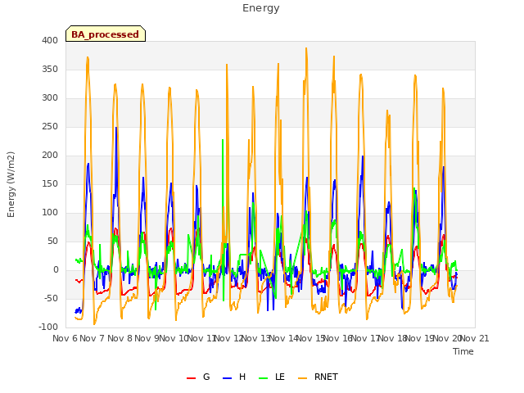Click the 350 y-axis tick label
The width and height of the screenshot is (524, 393).
click(50, 69)
